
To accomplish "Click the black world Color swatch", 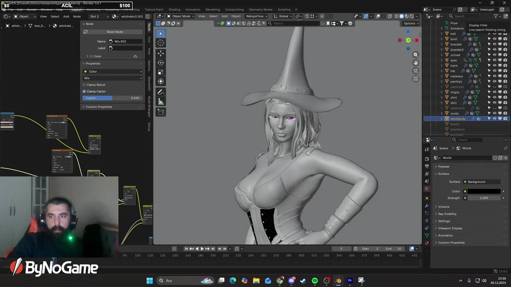I will pyautogui.click(x=484, y=191).
